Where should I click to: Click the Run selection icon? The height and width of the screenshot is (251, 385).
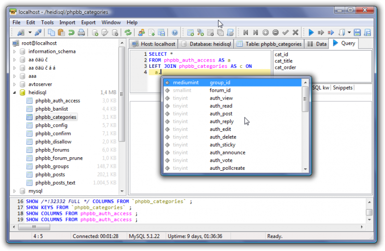321,32
